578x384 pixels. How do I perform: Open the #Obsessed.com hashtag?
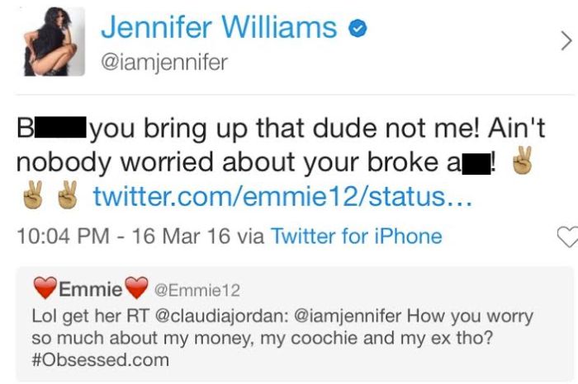pos(100,359)
